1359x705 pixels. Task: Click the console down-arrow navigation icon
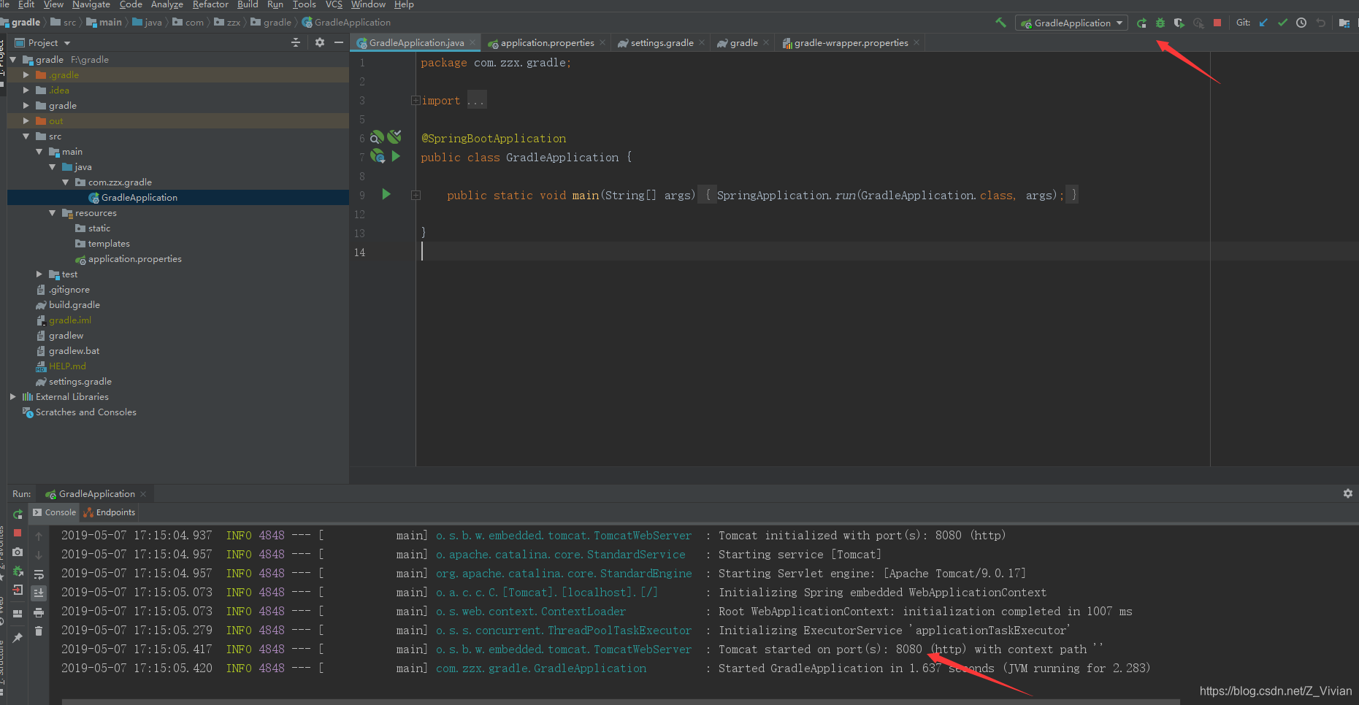point(39,555)
